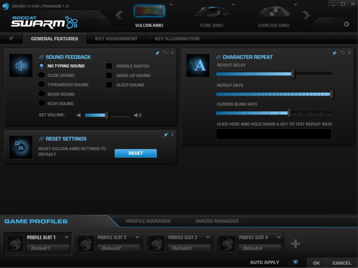Pin the Sound Feedback panel
The width and height of the screenshot is (358, 268).
157,53
